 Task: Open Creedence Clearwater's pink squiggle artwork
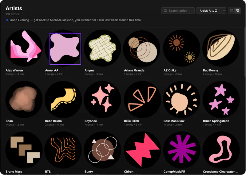click(221, 150)
